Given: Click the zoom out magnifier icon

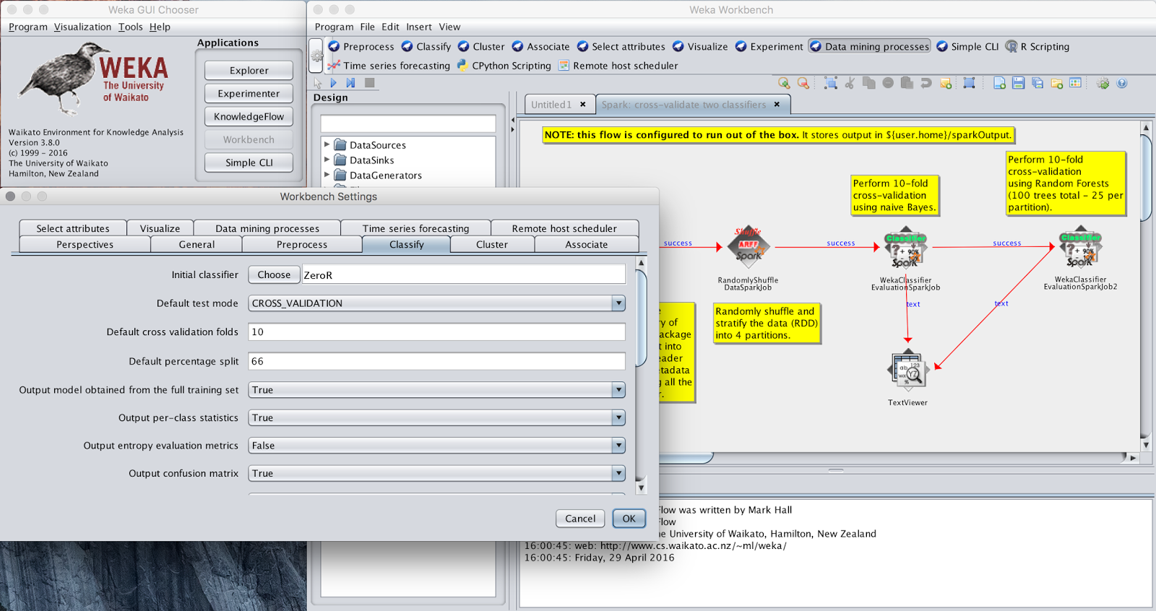Looking at the screenshot, I should [803, 83].
